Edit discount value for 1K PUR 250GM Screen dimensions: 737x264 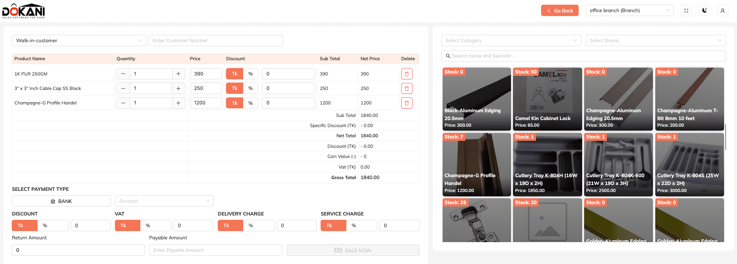(289, 74)
